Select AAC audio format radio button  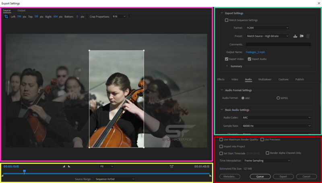pos(243,98)
